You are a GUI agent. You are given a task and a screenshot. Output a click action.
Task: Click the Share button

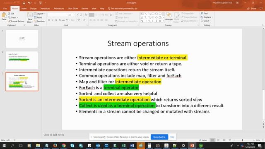[251, 8]
